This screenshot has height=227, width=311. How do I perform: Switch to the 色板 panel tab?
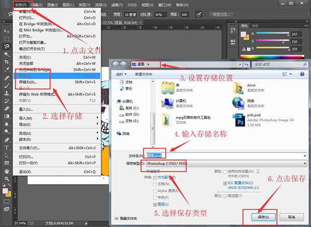[255, 26]
